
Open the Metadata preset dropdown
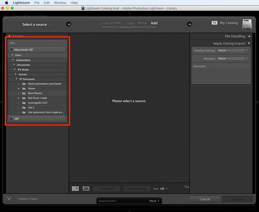233,58
